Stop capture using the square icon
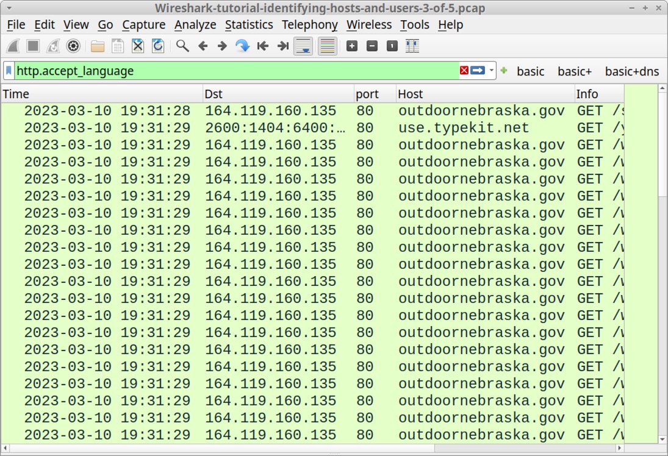This screenshot has height=456, width=668. 33,46
